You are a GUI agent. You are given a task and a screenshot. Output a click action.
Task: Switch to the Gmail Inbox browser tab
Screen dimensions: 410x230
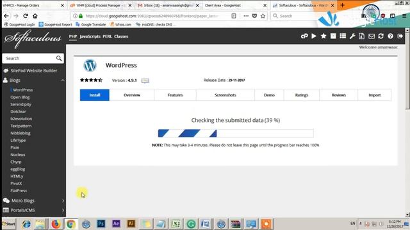(167, 5)
